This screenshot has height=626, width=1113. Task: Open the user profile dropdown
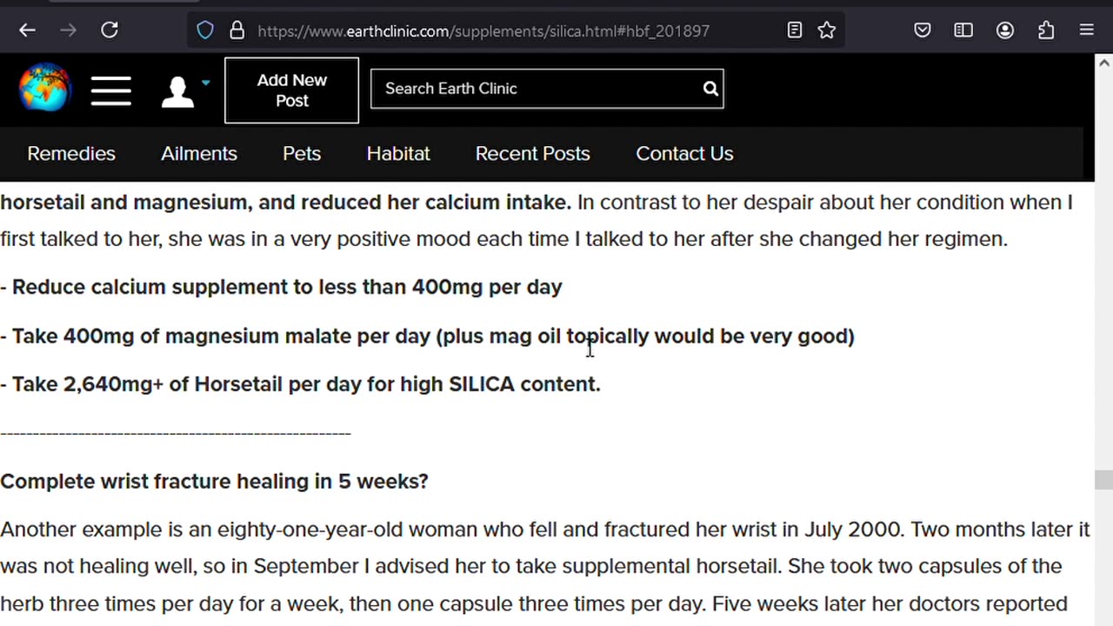pyautogui.click(x=185, y=90)
